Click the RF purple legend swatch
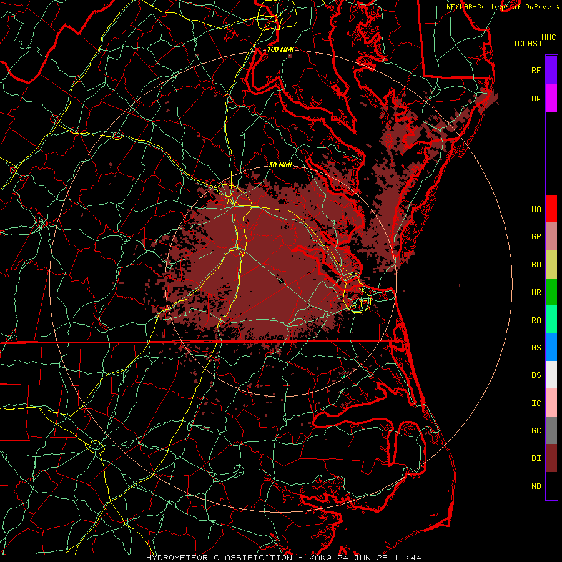 coord(551,70)
